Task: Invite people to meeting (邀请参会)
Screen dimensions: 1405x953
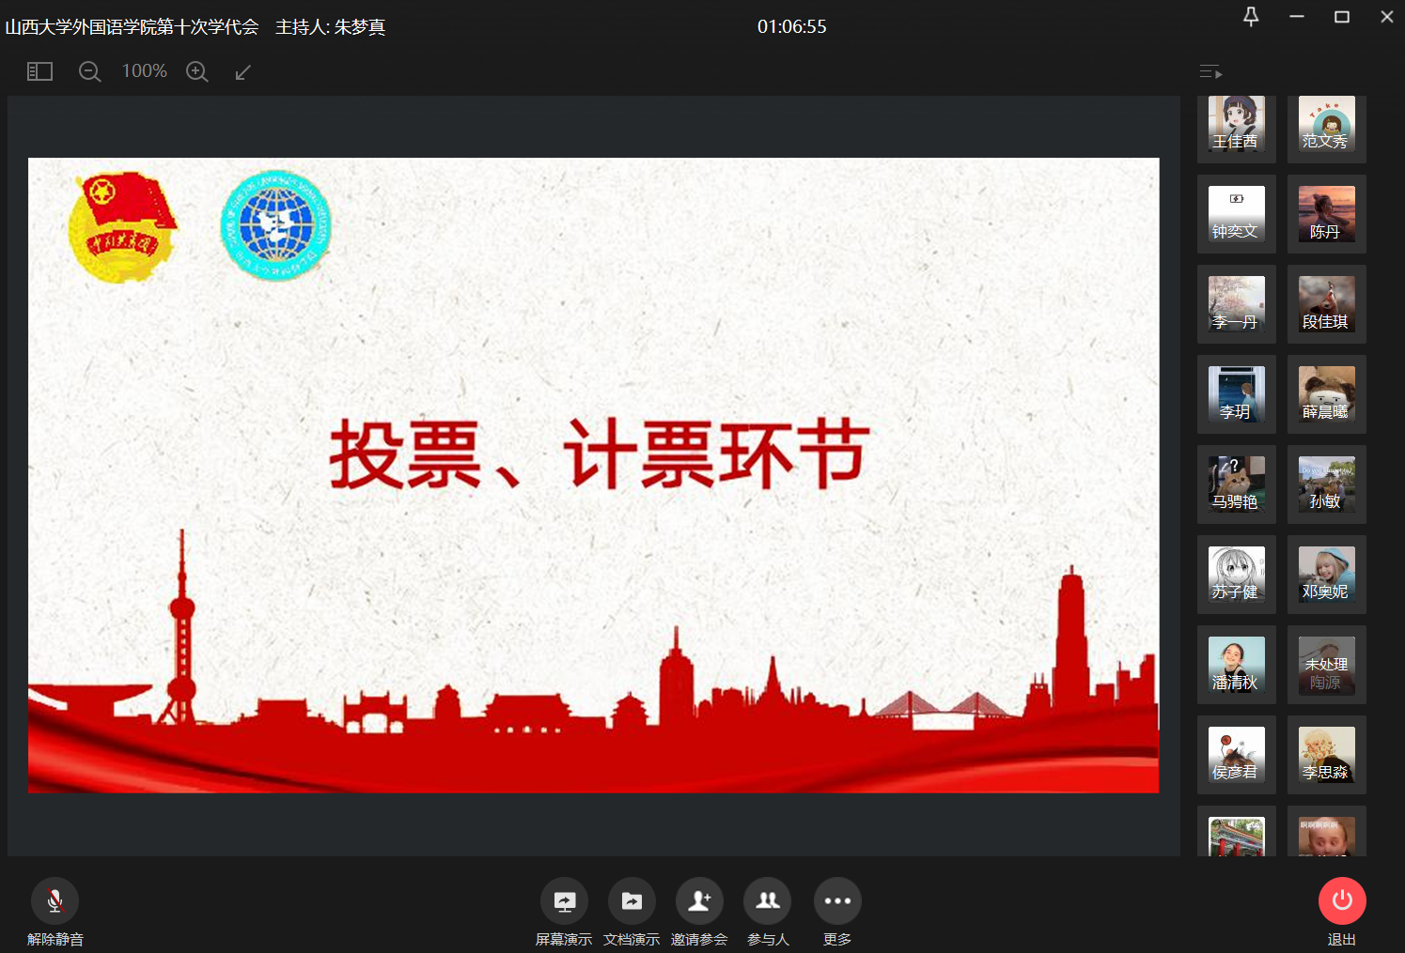Action: (x=699, y=901)
